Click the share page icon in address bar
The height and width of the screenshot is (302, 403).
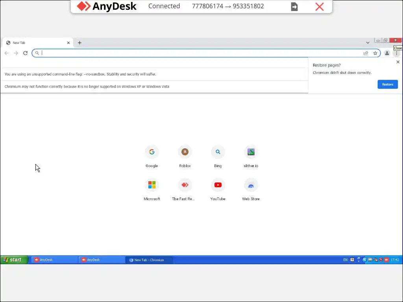click(366, 53)
